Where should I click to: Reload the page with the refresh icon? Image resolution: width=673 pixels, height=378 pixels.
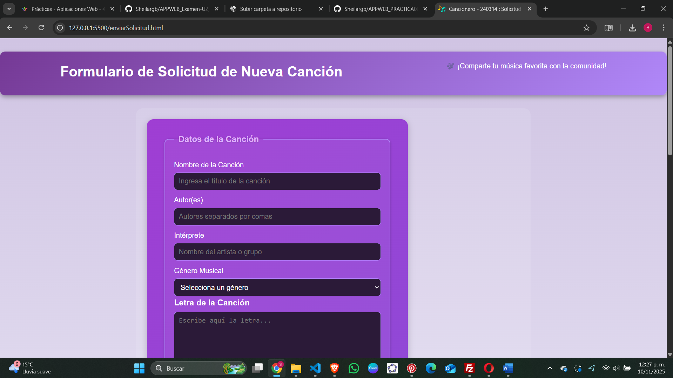pos(41,28)
